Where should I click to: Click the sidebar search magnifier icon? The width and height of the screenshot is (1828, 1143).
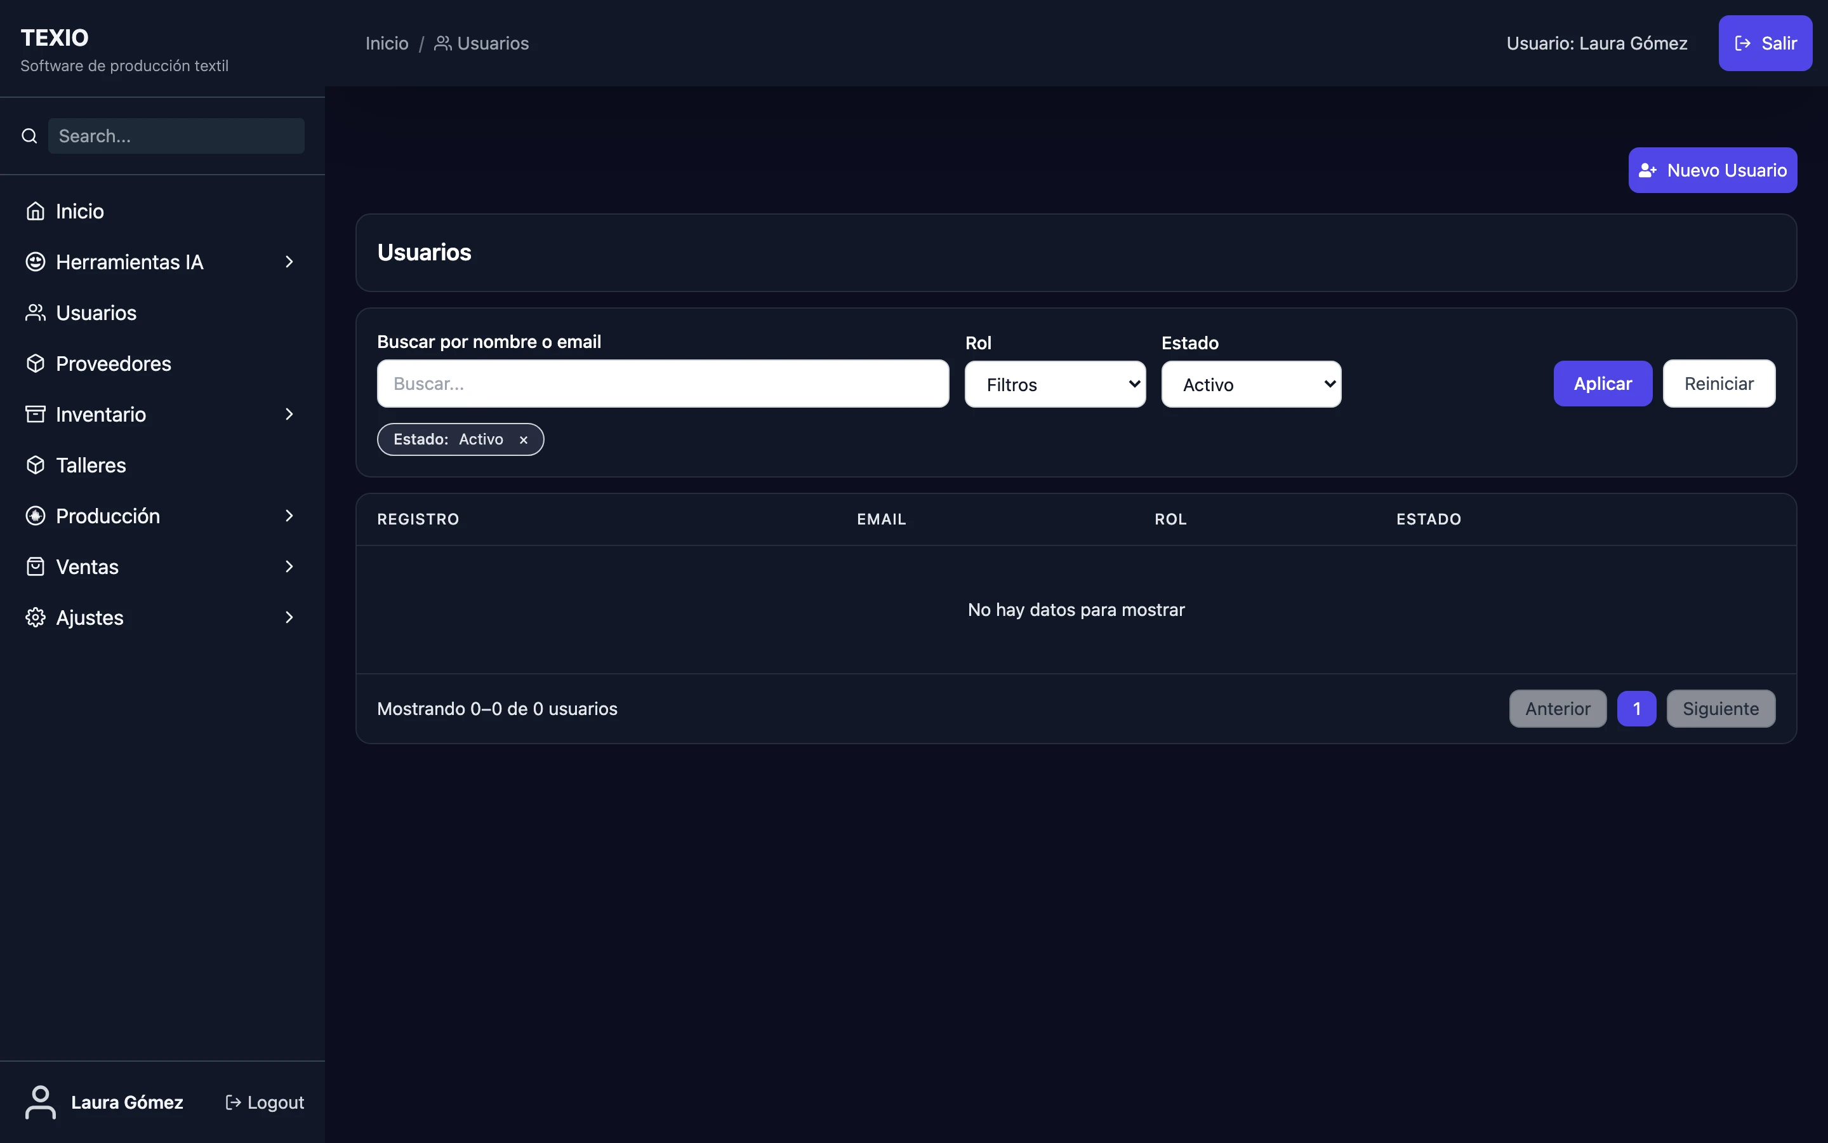(x=29, y=136)
